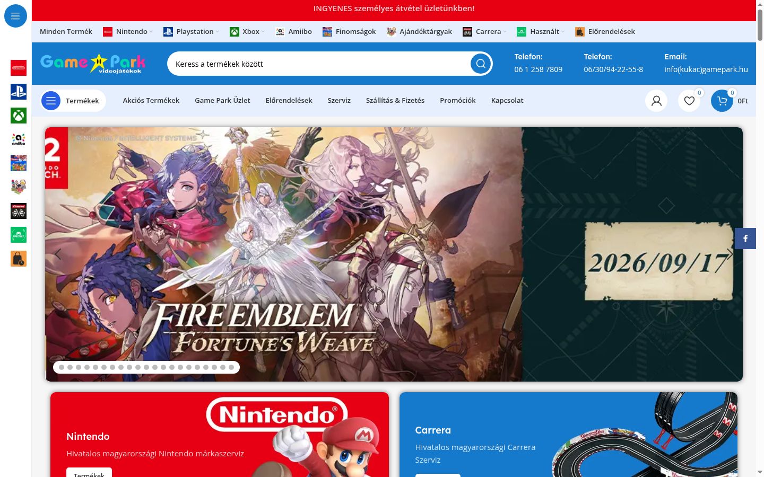Open Előrendelések in the top category bar
The height and width of the screenshot is (477, 764).
coord(605,32)
